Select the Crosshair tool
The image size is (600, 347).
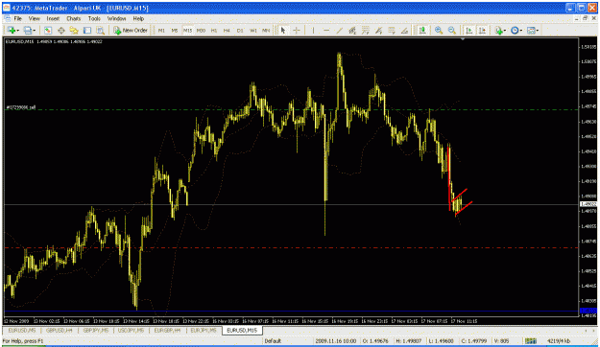297,30
